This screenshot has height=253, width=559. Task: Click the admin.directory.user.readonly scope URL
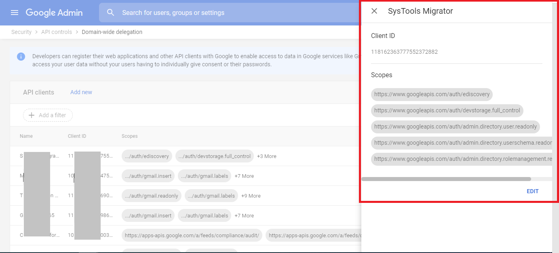click(456, 126)
